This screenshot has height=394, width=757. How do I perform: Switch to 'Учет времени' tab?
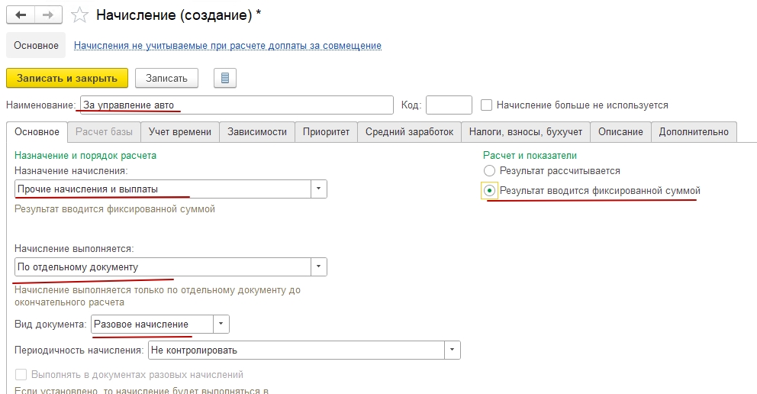pos(180,132)
